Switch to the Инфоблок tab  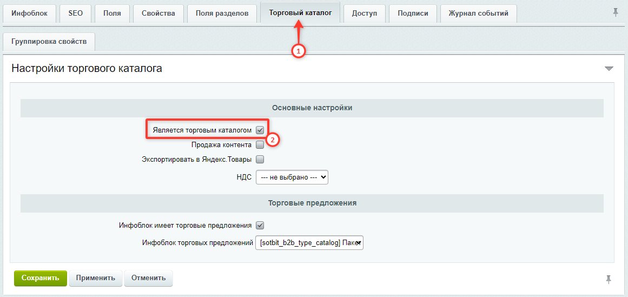click(30, 13)
